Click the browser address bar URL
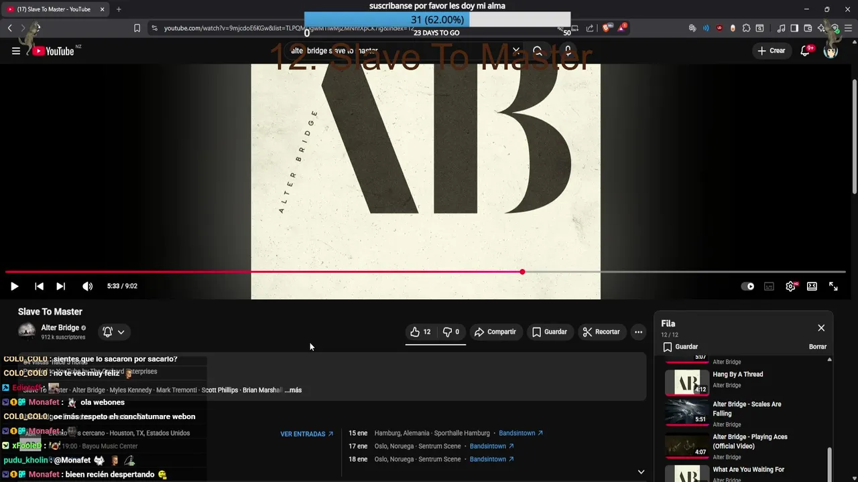This screenshot has width=858, height=482. 288,28
